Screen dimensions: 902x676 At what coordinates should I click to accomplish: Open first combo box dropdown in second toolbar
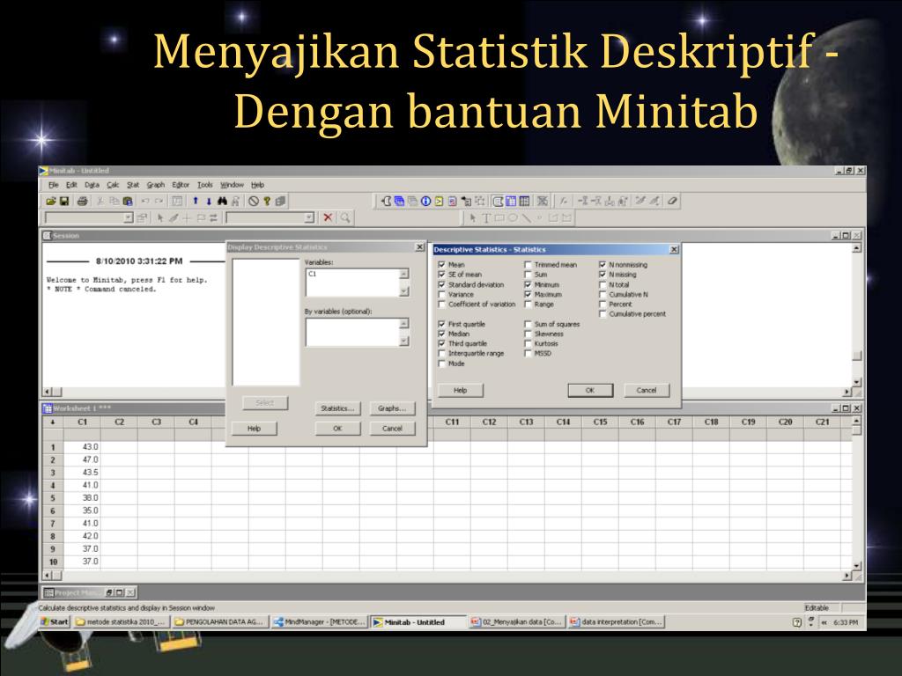pyautogui.click(x=129, y=218)
